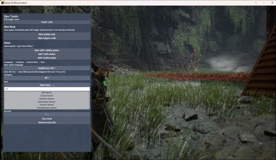Toggle the Dock: Left button
276x160 pixels.
47,22
